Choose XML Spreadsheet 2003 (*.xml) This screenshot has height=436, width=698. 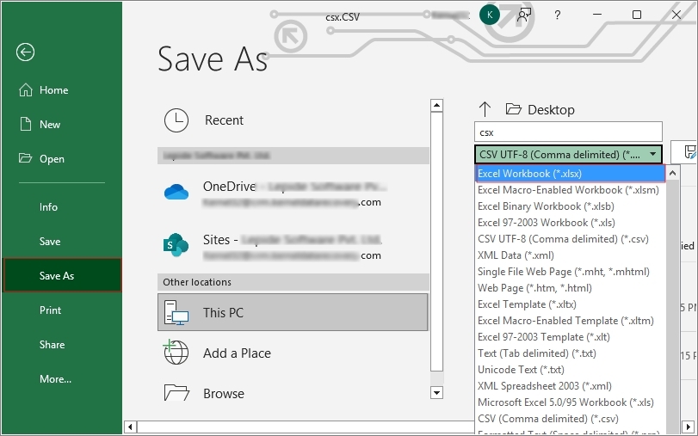coord(571,386)
